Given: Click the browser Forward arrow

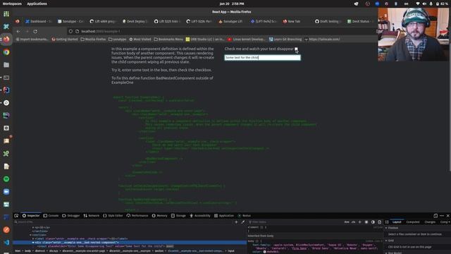Looking at the screenshot, I should [x=27, y=31].
